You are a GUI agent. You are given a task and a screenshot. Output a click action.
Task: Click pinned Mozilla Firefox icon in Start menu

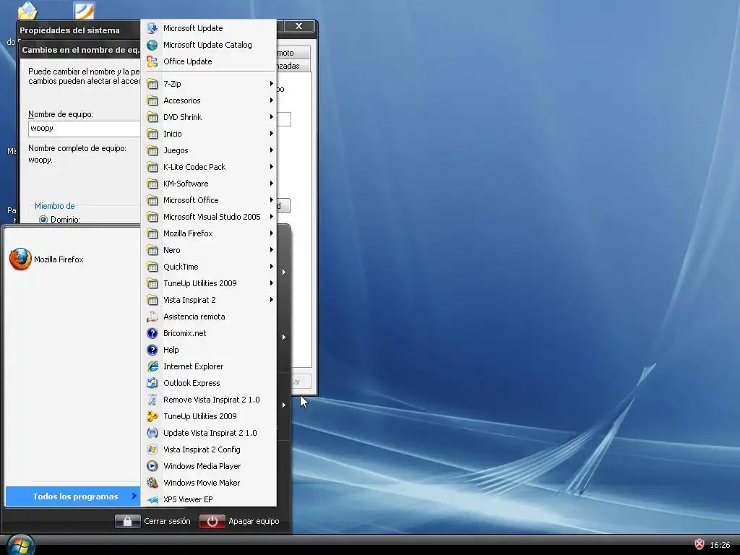[20, 259]
